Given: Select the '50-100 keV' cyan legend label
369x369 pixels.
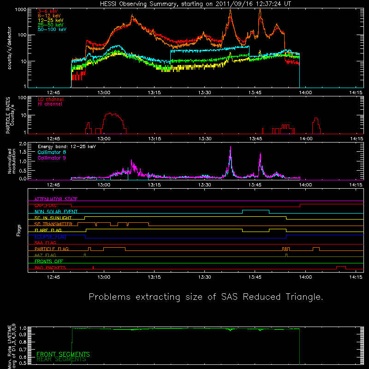Looking at the screenshot, I should 52,30.
